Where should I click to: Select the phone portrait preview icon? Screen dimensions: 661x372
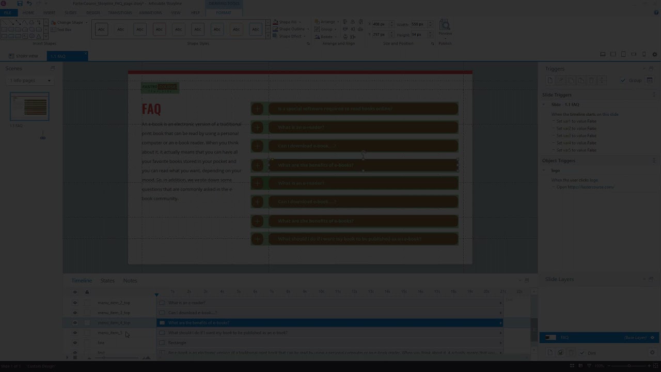pos(644,54)
